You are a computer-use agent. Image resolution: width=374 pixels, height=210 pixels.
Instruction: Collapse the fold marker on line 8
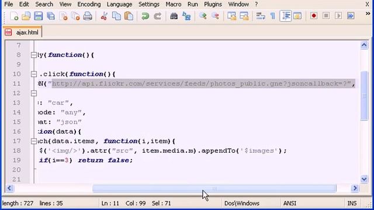[34, 55]
